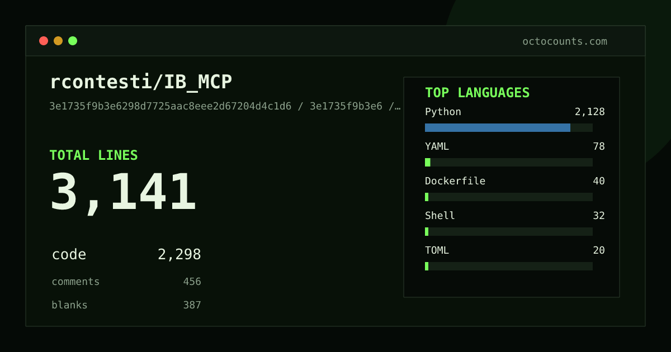Click the 40 Dockerfile line count
The width and height of the screenshot is (671, 352).
pos(599,181)
